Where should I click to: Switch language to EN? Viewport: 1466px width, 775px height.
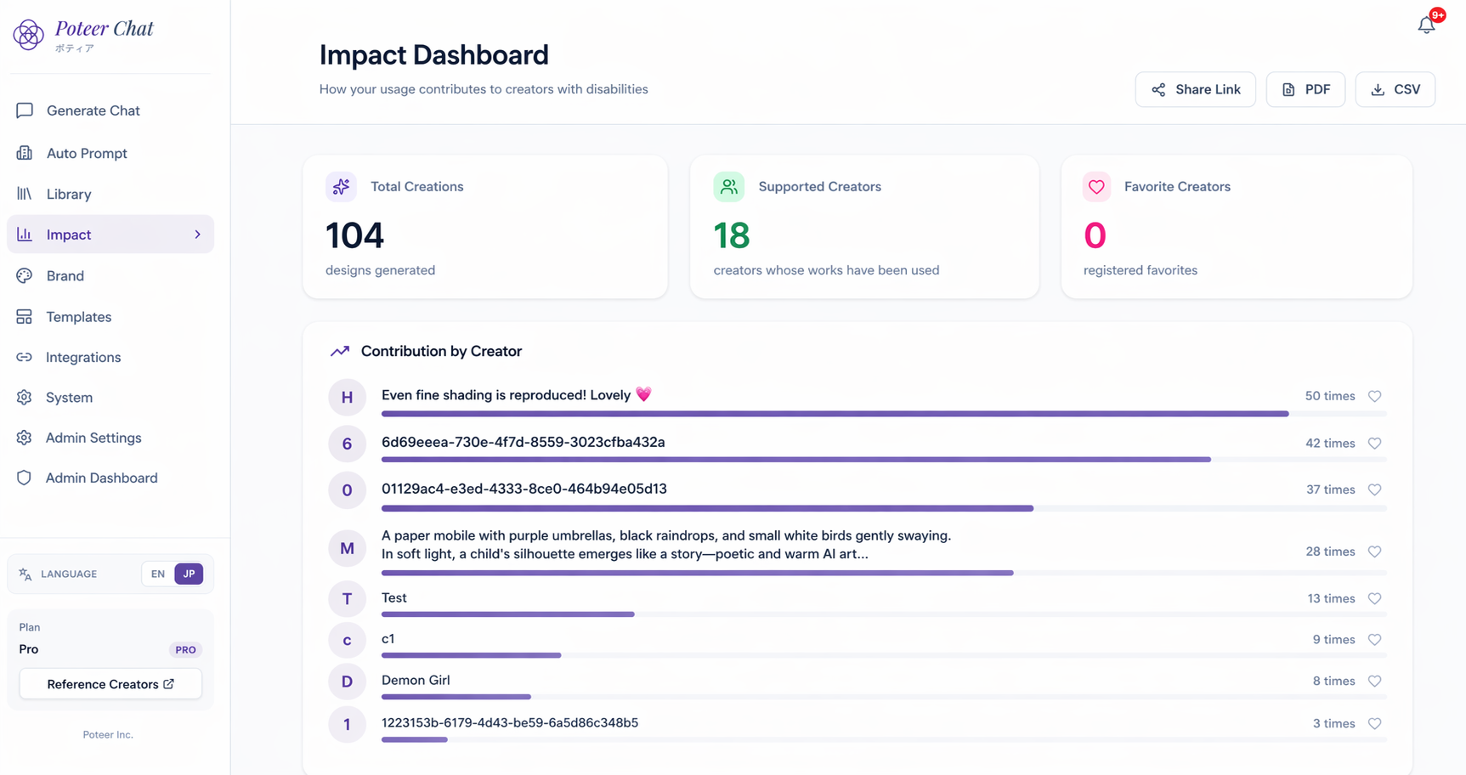tap(158, 574)
